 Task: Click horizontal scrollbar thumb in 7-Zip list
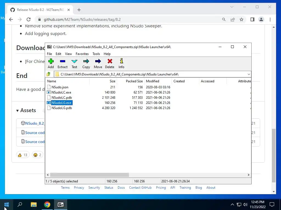pyautogui.click(x=89, y=175)
